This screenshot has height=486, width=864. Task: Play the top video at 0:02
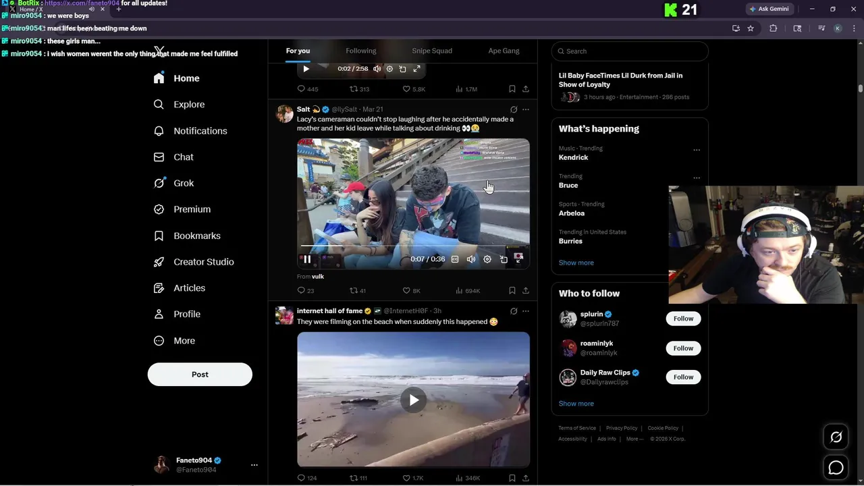point(306,69)
